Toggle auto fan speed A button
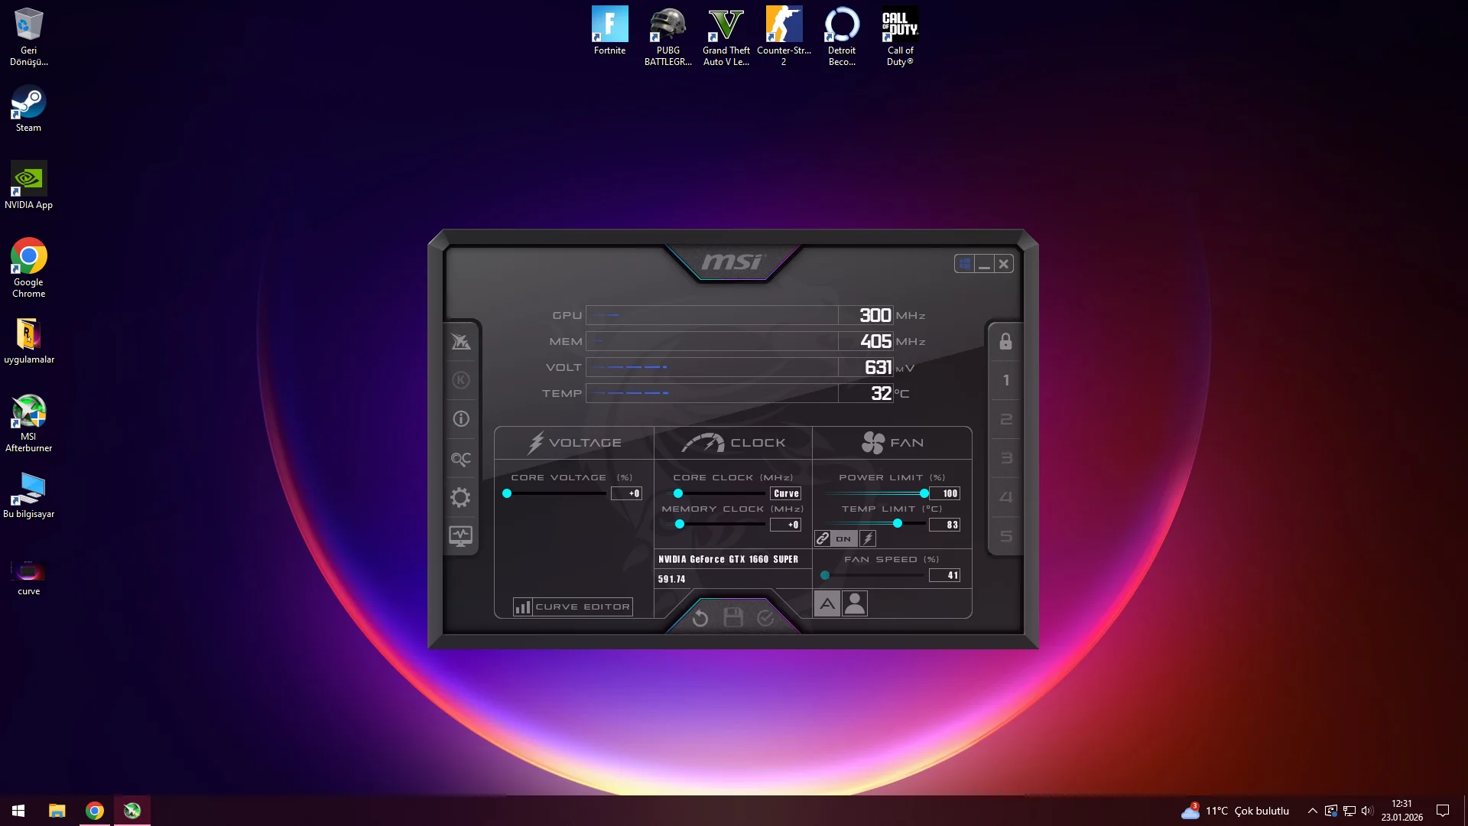This screenshot has height=826, width=1468. tap(827, 604)
